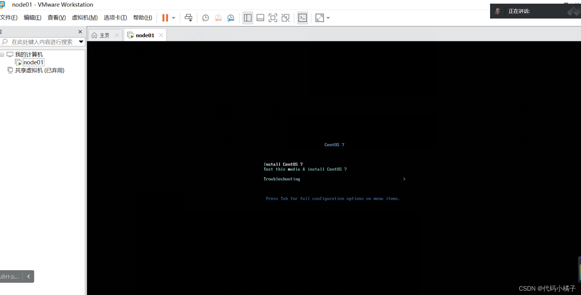581x295 pixels.
Task: Open the 选项卡(T) menu
Action: (x=115, y=18)
